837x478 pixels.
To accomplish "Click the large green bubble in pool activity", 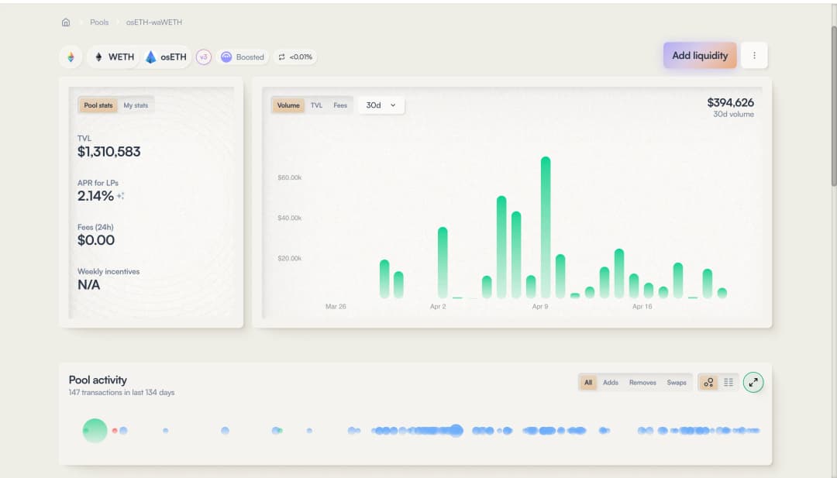I will point(95,430).
